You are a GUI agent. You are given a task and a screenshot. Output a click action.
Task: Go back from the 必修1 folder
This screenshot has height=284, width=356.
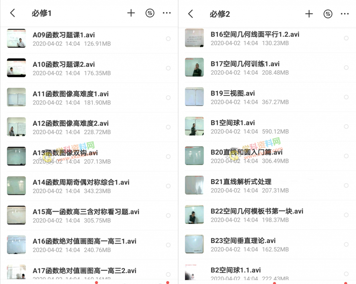point(13,13)
